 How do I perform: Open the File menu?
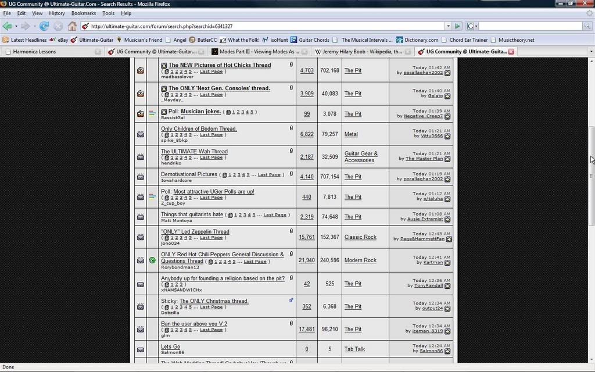[x=7, y=13]
